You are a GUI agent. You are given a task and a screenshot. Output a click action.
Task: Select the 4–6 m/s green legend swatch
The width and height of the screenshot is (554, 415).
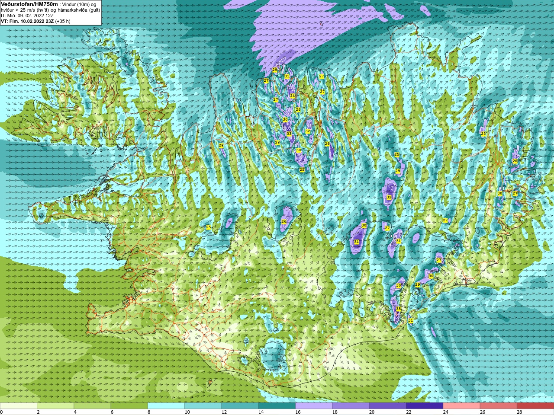(92, 406)
